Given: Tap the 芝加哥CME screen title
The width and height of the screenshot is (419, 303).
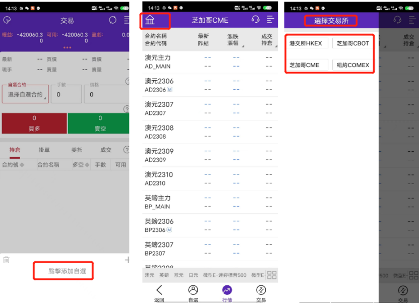Looking at the screenshot, I should tap(210, 20).
